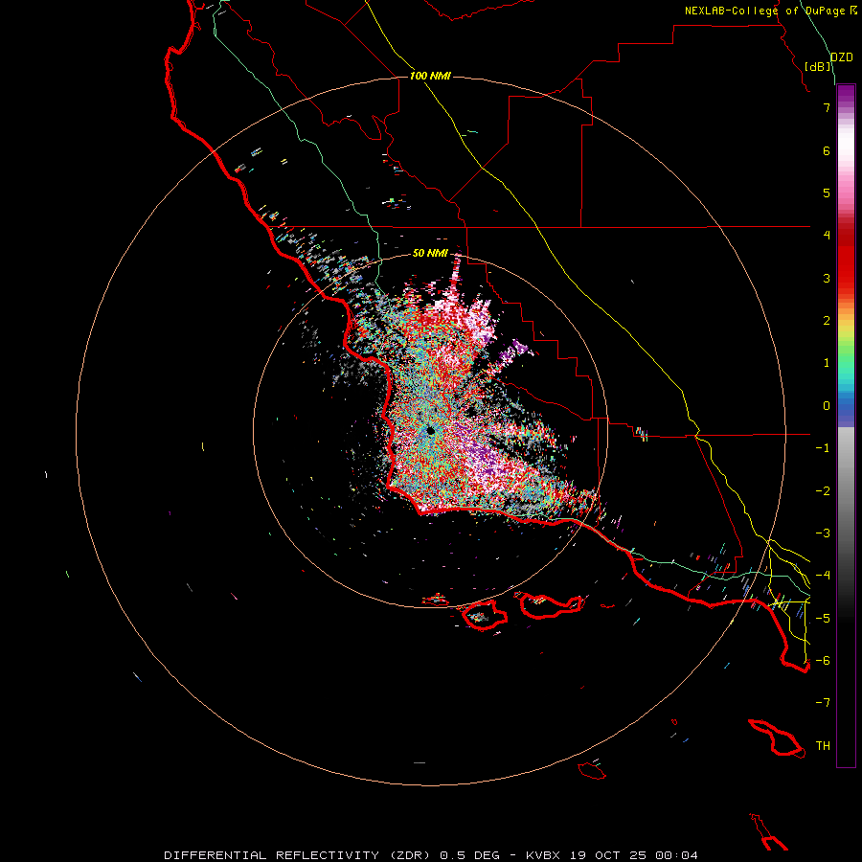Click the -1 value on the color scale
This screenshot has width=862, height=862.
pos(823,448)
